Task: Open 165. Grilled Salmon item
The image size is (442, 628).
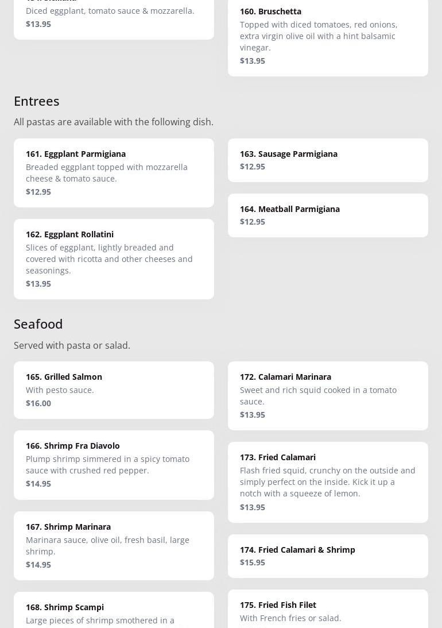Action: [x=114, y=390]
